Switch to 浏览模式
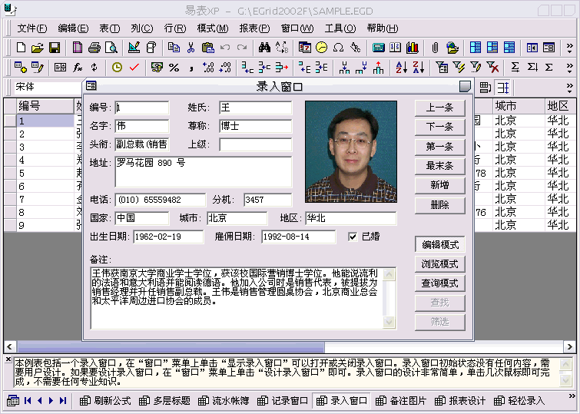This screenshot has width=580, height=414. point(440,264)
